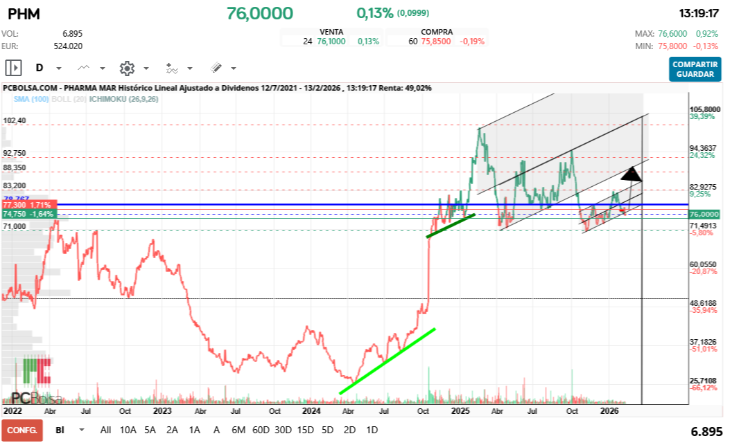Select the 6M timeframe
732x445 pixels.
[238, 430]
